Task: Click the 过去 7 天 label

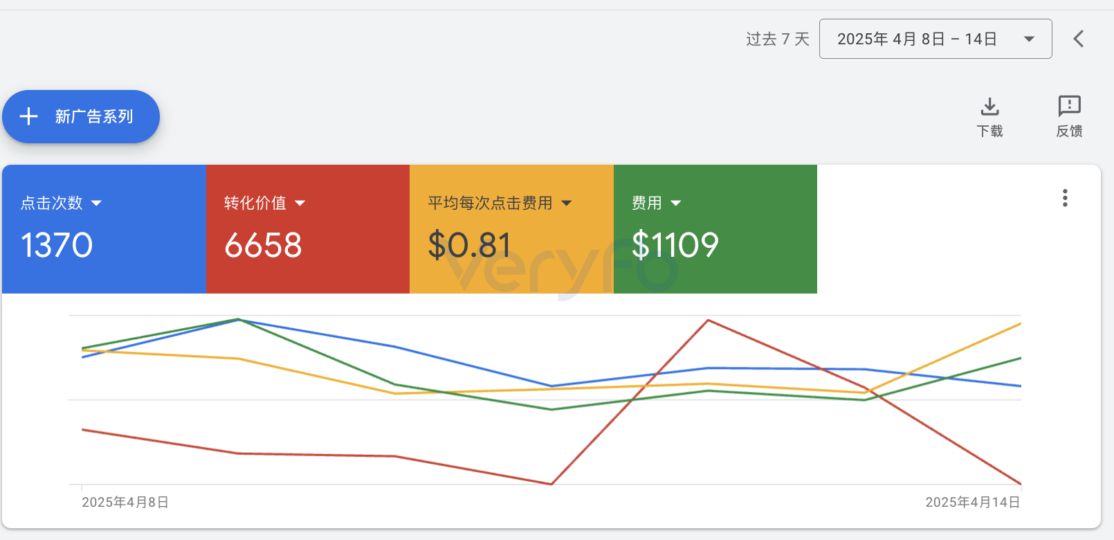Action: (x=778, y=39)
